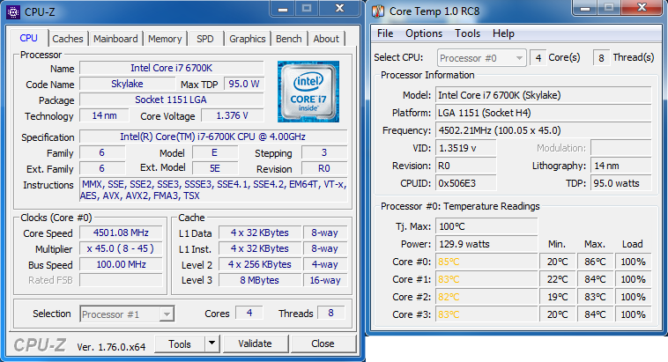
Task: Click the Bus Speed value 100.00 MHz
Action: coord(121,264)
